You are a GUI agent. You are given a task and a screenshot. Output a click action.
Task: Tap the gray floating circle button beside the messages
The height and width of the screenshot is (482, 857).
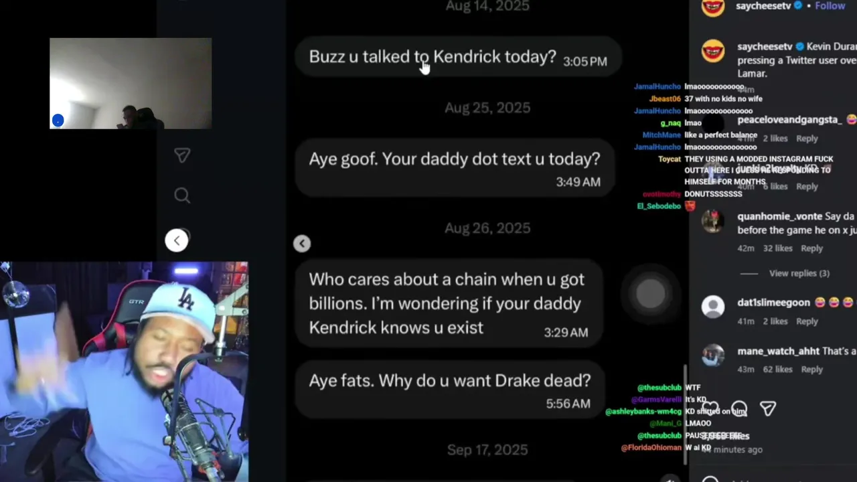click(x=651, y=293)
